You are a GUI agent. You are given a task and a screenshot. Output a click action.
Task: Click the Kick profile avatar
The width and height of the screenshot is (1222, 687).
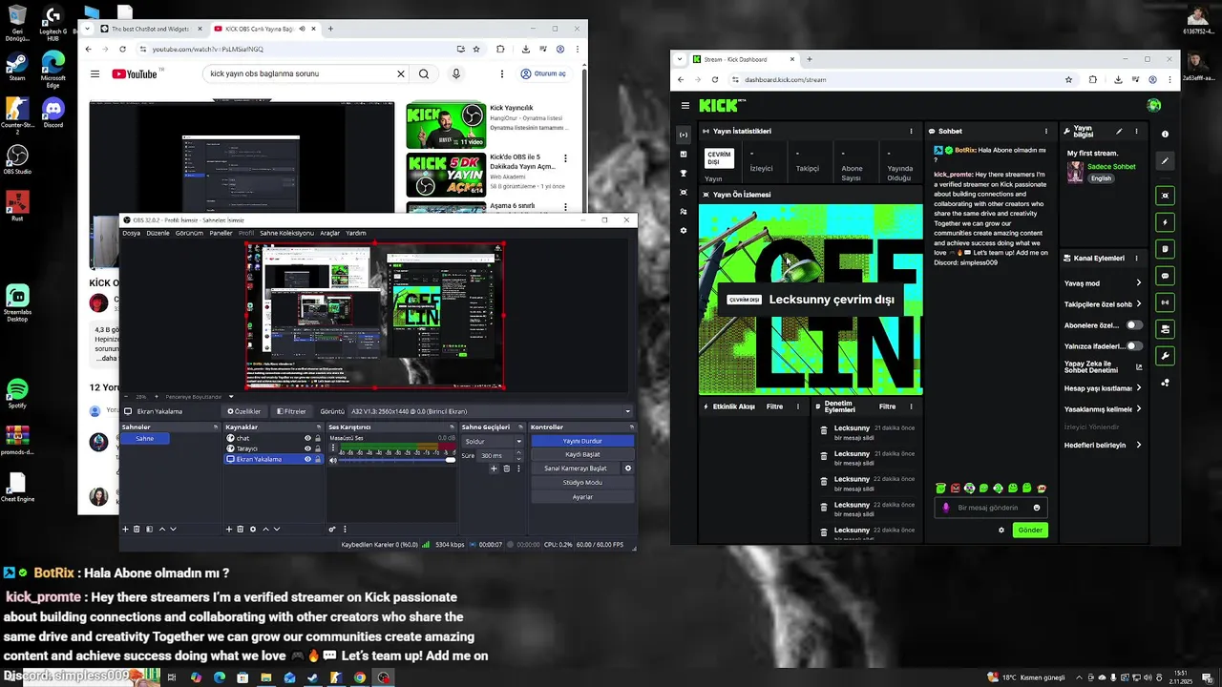coord(1154,106)
